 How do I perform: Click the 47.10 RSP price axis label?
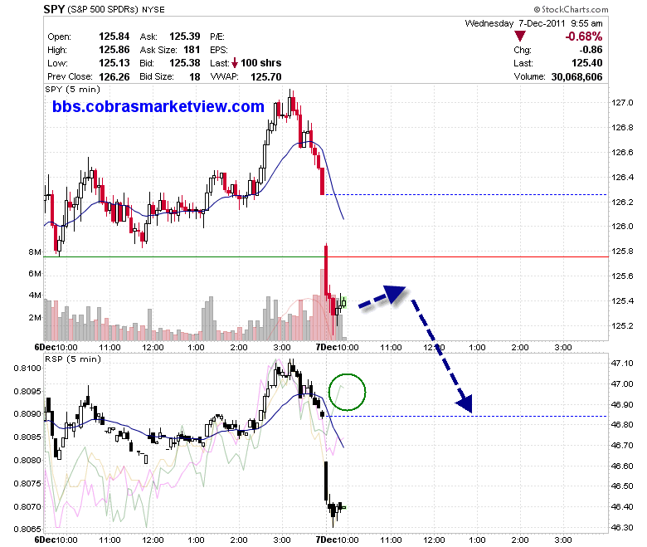tap(622, 364)
